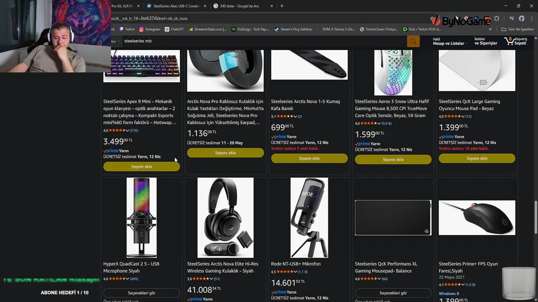Open the Twitch bookmark
Viewport: 538px width, 302px height.
127,29
